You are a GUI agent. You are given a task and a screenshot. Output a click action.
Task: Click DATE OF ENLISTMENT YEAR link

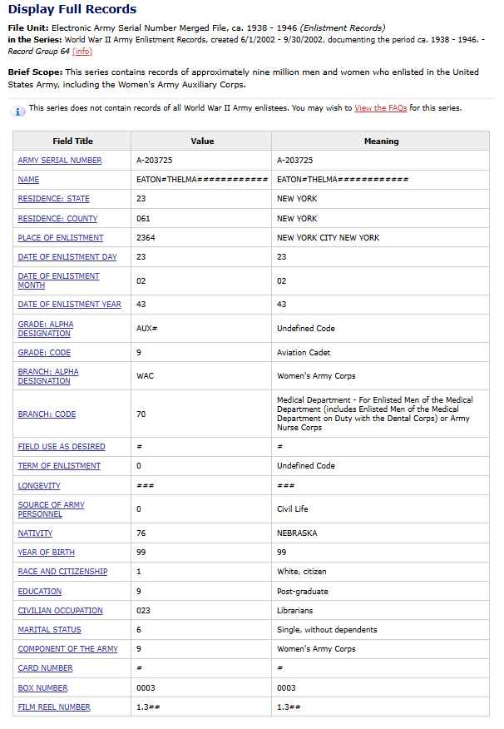[x=69, y=305]
